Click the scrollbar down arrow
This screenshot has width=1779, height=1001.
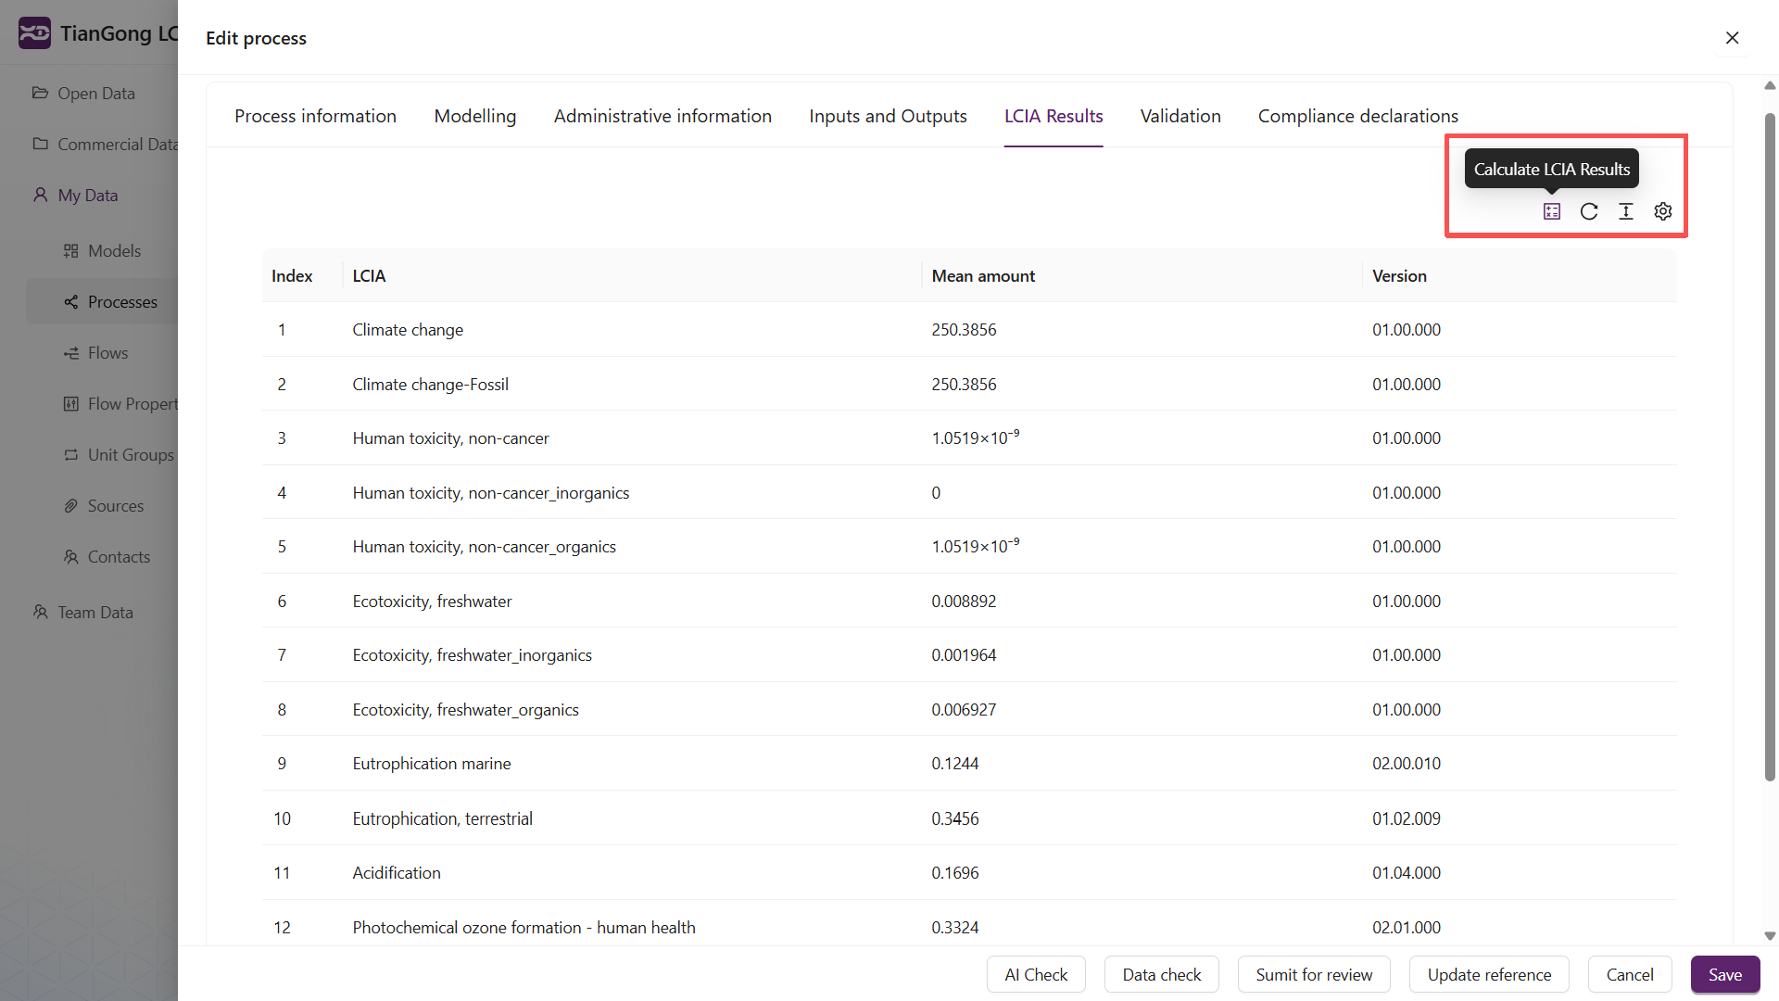click(x=1770, y=936)
